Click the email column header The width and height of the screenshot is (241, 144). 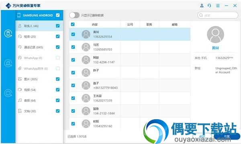175,24
